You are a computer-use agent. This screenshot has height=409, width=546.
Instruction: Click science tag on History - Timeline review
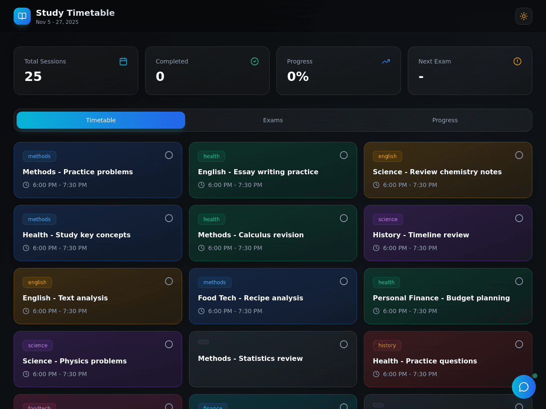pyautogui.click(x=388, y=219)
